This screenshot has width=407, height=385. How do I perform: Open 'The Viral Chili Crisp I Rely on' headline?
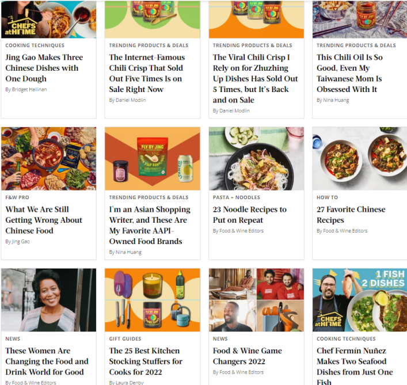255,79
